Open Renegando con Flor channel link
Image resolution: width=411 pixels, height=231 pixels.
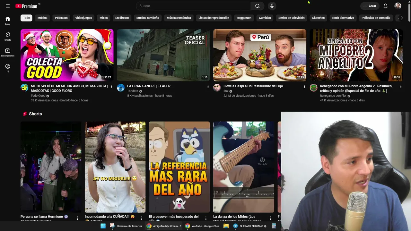[x=333, y=96]
